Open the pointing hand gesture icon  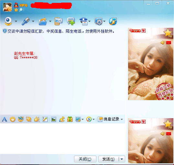point(37,119)
